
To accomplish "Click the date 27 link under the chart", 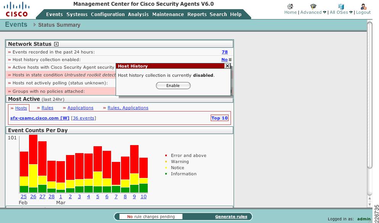I will pyautogui.click(x=42, y=197).
